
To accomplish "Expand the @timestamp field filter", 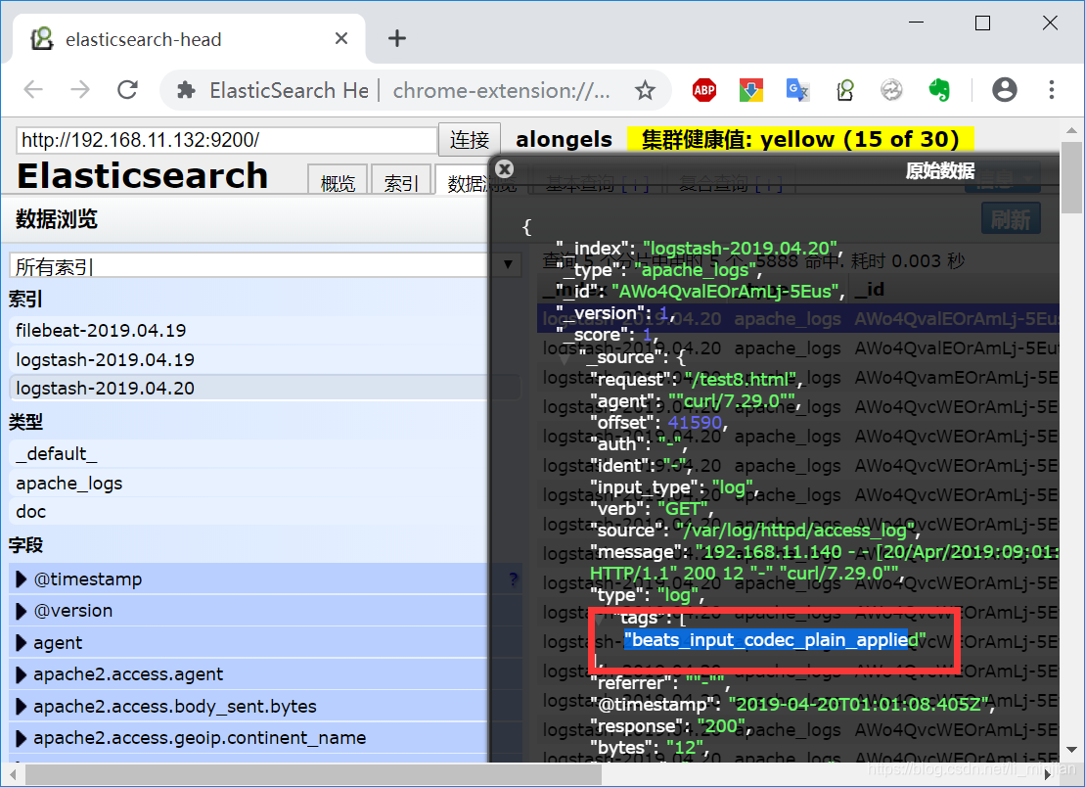I will (x=22, y=579).
